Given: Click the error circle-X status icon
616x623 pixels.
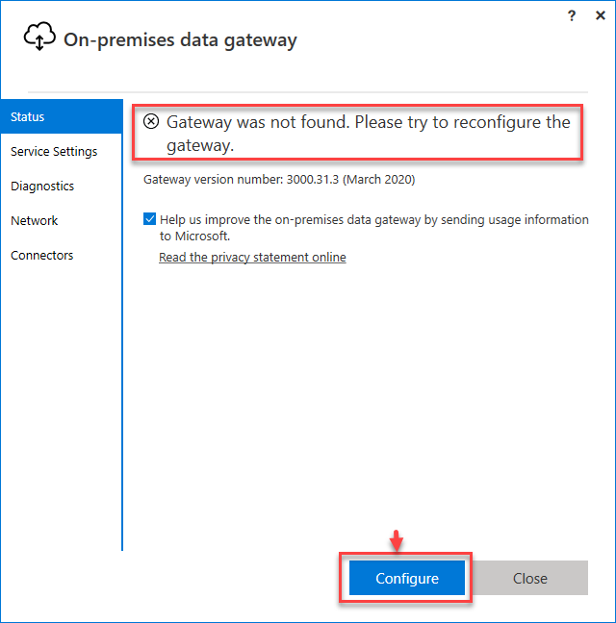Looking at the screenshot, I should pyautogui.click(x=151, y=122).
